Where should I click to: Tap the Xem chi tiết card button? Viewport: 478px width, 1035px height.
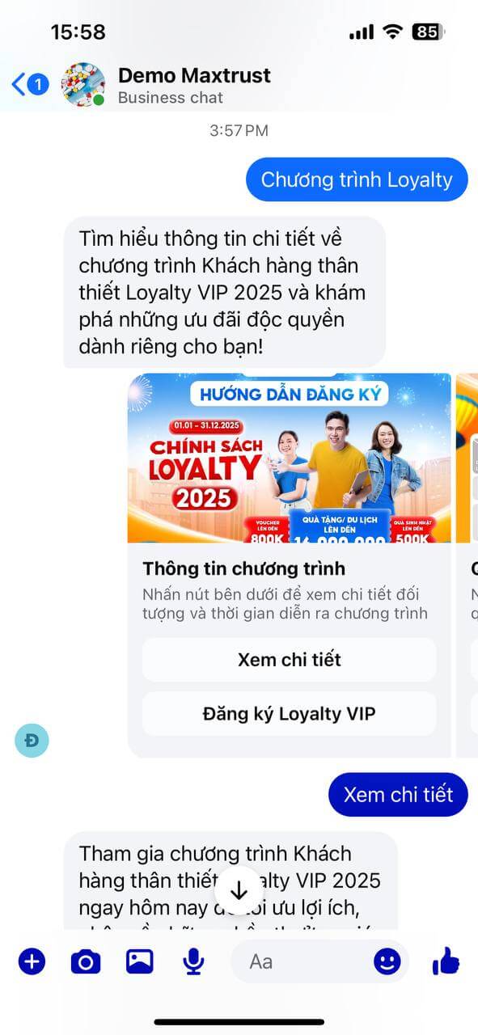290,660
